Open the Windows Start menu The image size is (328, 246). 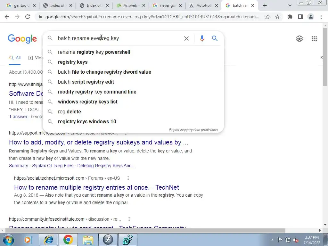(x=9, y=240)
